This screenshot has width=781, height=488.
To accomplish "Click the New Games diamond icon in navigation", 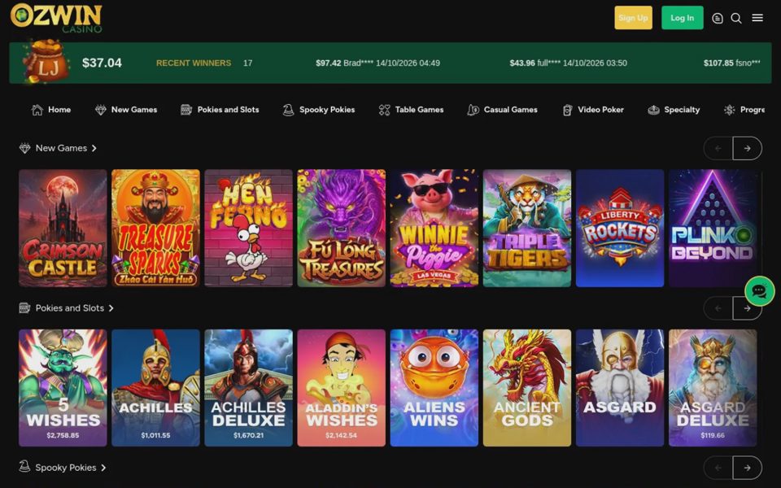I will [x=101, y=110].
